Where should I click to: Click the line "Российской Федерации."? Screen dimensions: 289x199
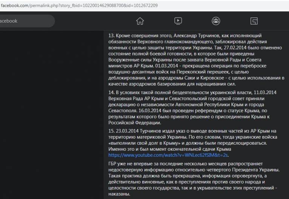tap(135, 123)
